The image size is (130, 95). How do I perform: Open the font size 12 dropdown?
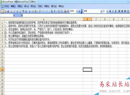tap(107, 11)
